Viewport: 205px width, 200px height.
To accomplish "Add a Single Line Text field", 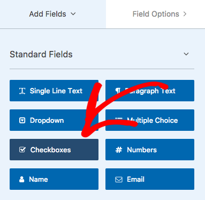I will (x=54, y=91).
